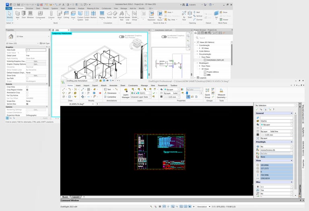
Task: Open Measure Geometry tool in DraftSight
Action: click(221, 93)
